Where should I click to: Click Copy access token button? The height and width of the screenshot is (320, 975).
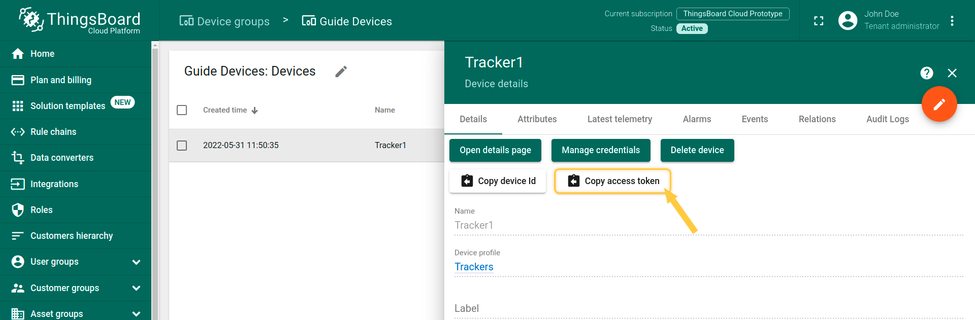point(613,181)
